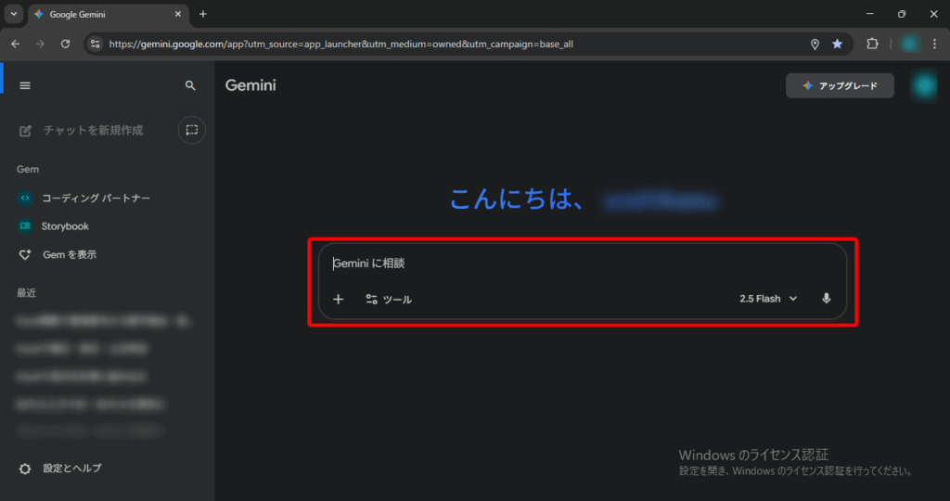Viewport: 950px width, 501px height.
Task: Click the microphone voice input icon
Action: tap(827, 299)
